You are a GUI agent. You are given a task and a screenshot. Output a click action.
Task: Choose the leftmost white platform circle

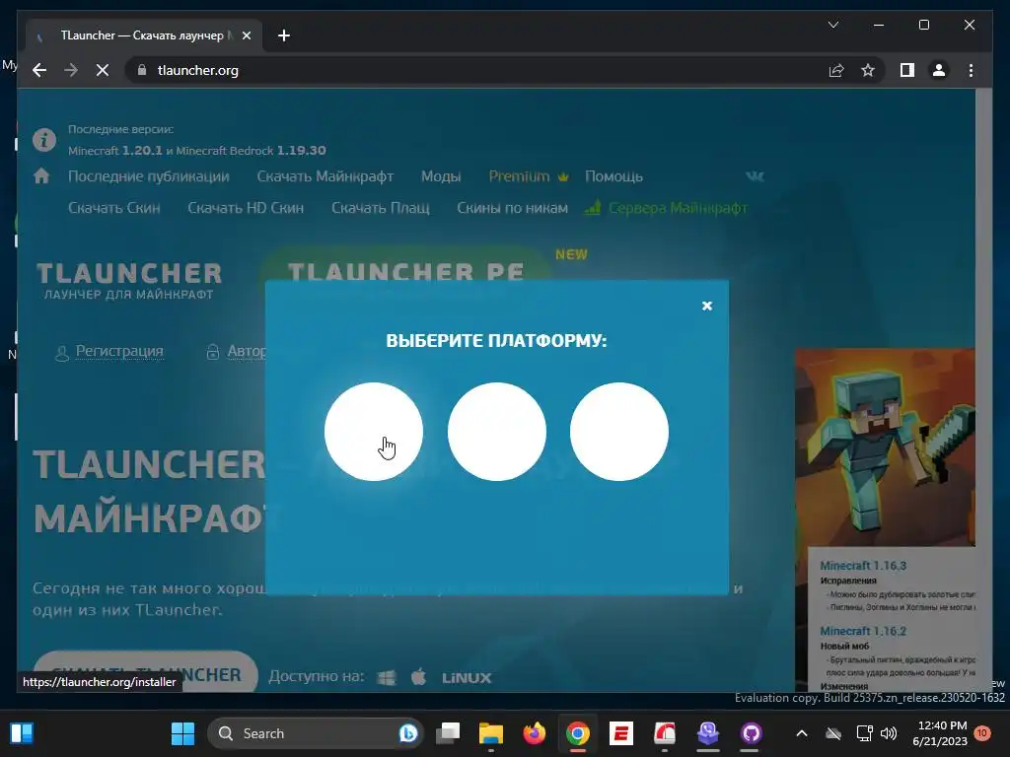pyautogui.click(x=374, y=432)
